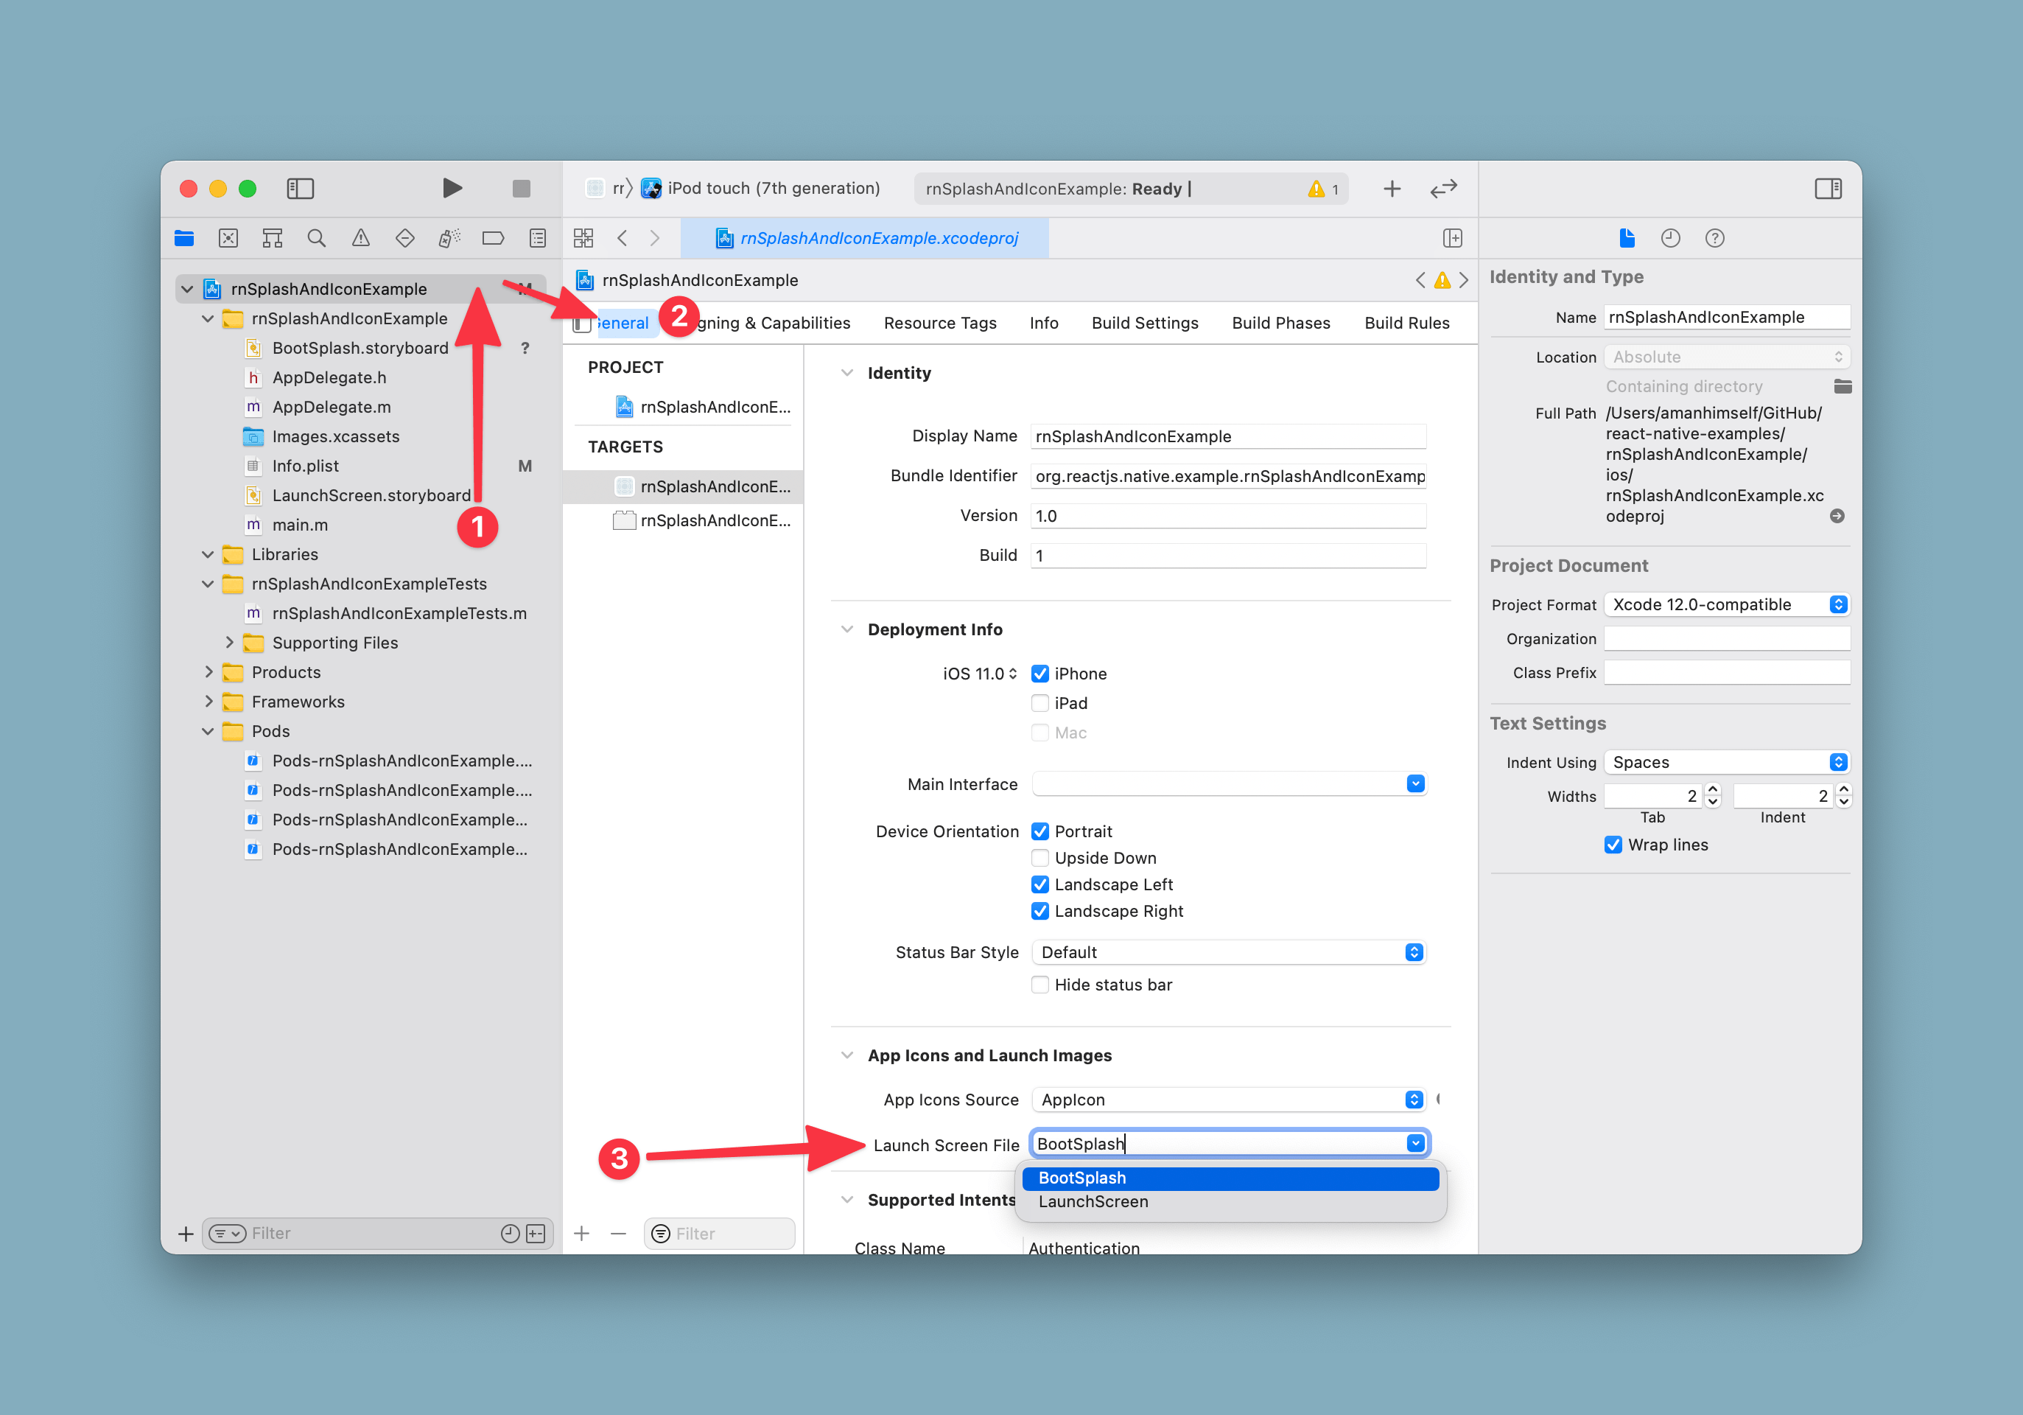The width and height of the screenshot is (2023, 1415).
Task: Click the code review arrows icon
Action: click(1443, 189)
